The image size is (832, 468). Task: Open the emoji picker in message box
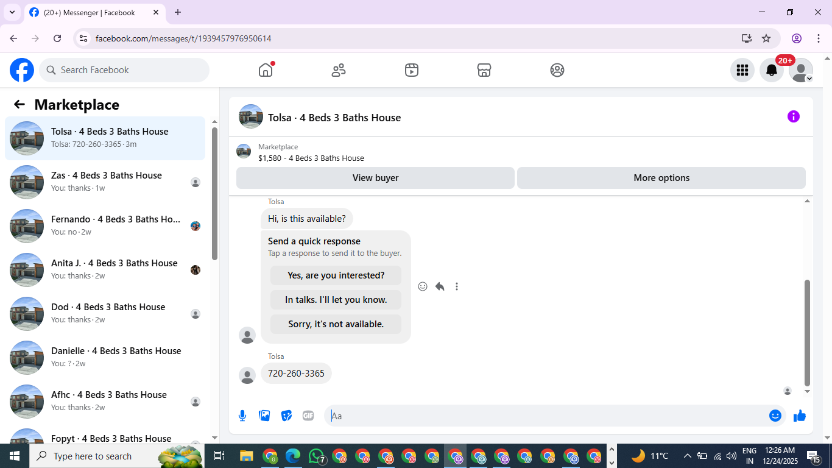point(775,416)
